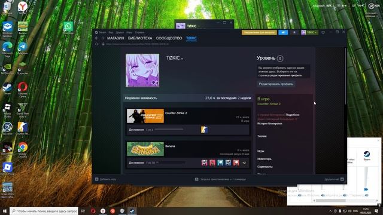
Task: Click the Counter-Strike 2 in-game status text
Action: (x=269, y=104)
